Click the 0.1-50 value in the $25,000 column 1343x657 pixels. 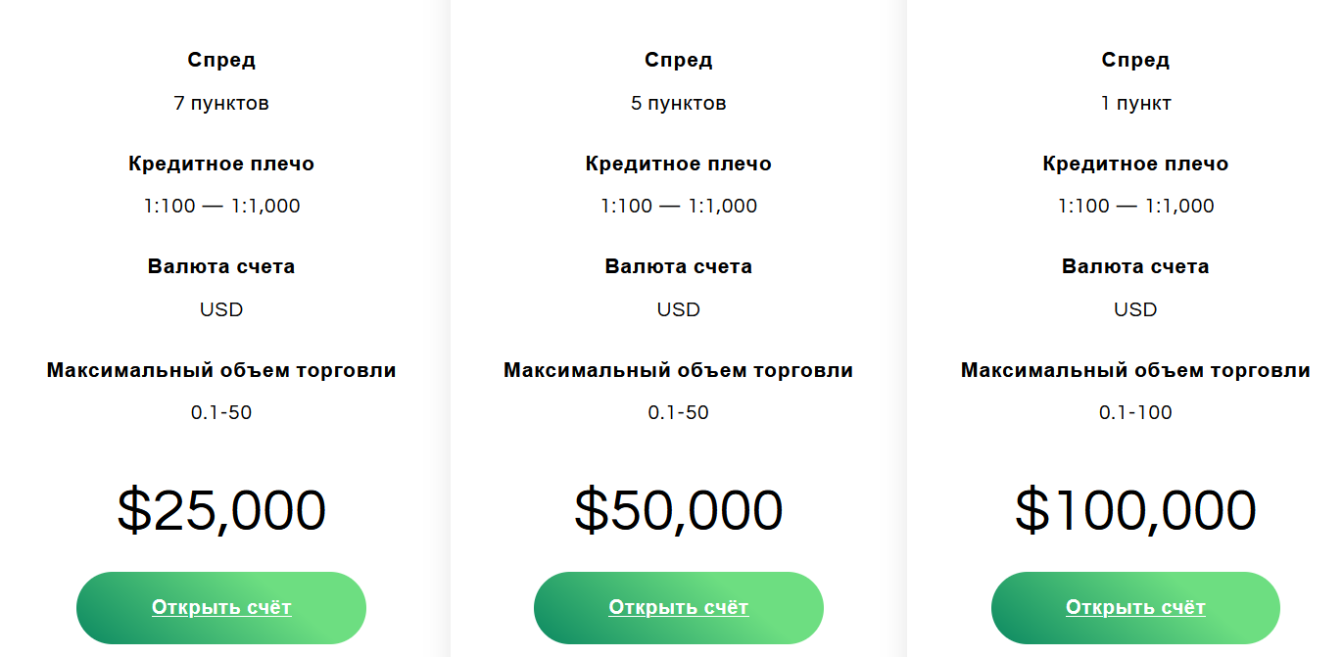pos(221,412)
